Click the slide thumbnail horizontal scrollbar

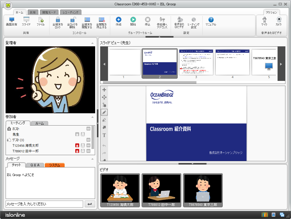tap(150, 82)
